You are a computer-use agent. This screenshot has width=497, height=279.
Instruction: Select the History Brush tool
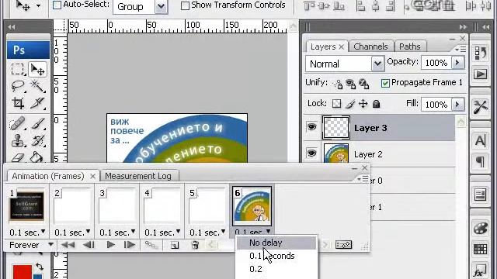pos(38,140)
